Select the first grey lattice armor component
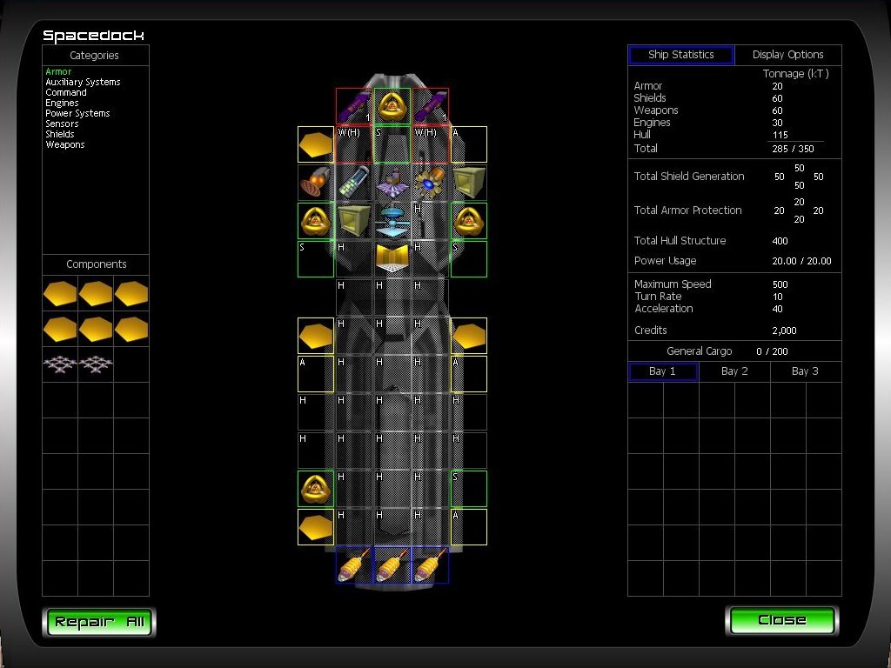The height and width of the screenshot is (668, 891). tap(60, 365)
